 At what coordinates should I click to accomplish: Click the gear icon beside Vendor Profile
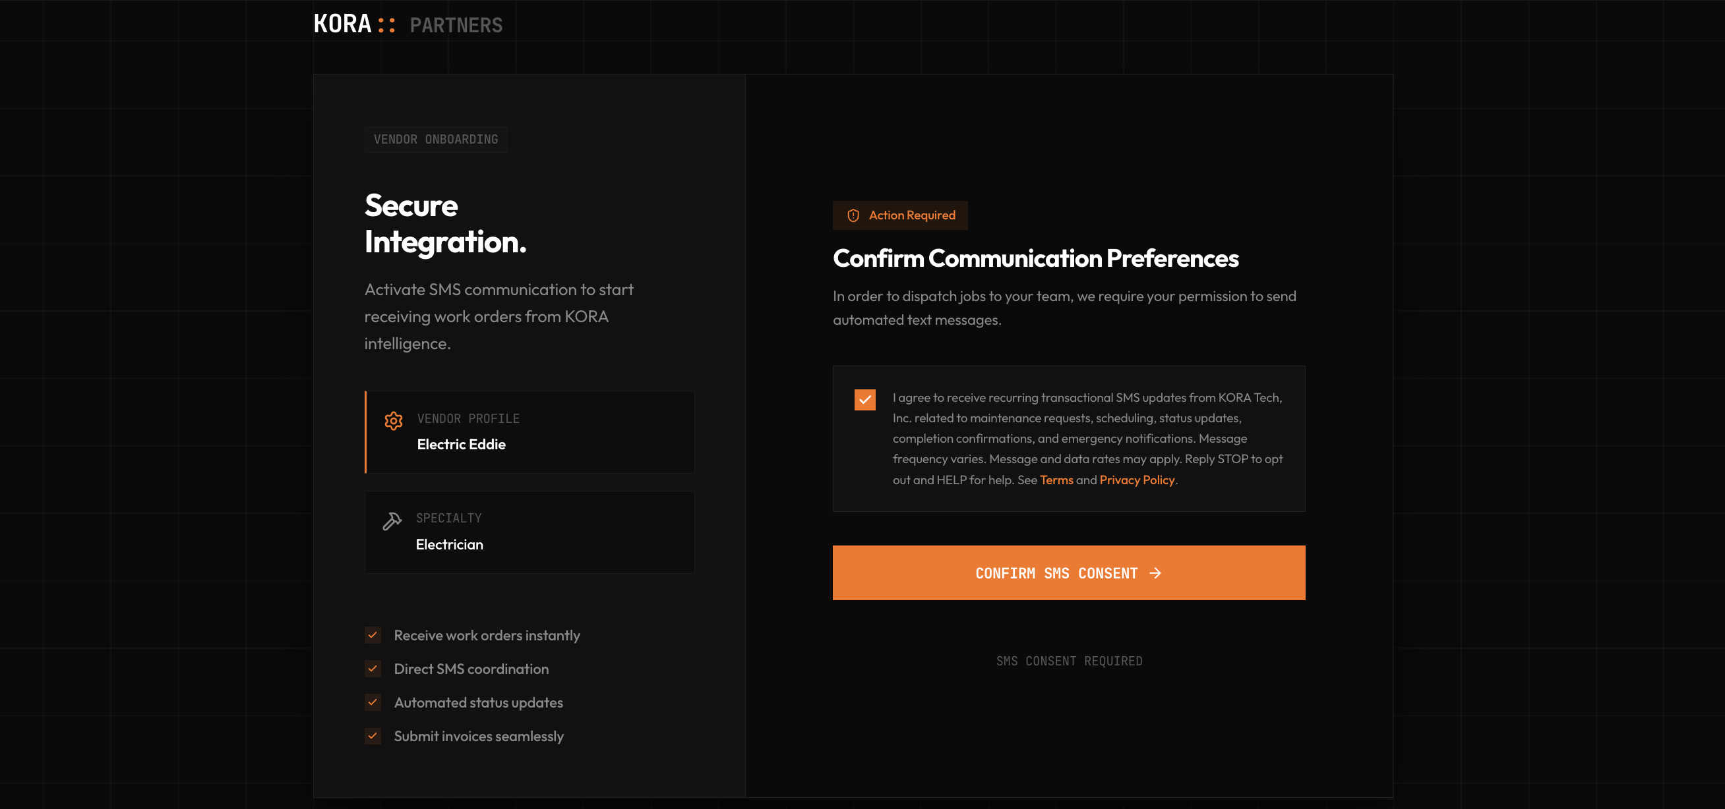coord(393,420)
